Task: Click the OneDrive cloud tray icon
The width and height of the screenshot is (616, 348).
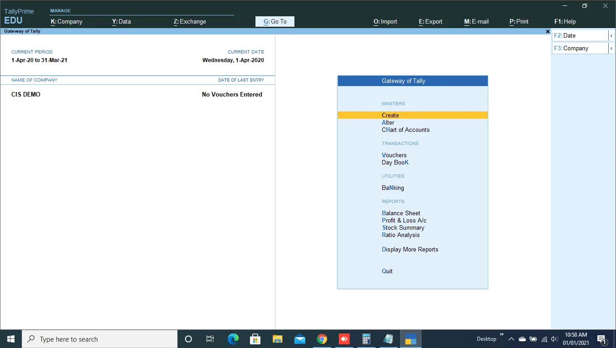Action: [x=522, y=339]
